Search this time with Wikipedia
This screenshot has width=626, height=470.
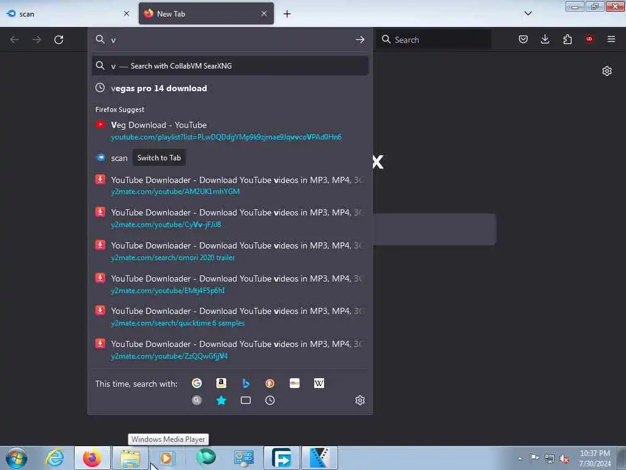[319, 383]
